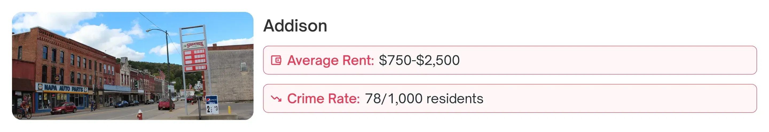Select the Average Rent label
This screenshot has height=132, width=769.
pos(331,60)
